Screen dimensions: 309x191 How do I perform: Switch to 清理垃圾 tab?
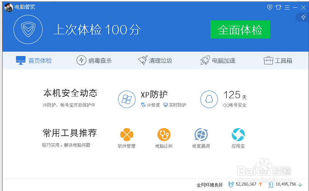point(155,60)
